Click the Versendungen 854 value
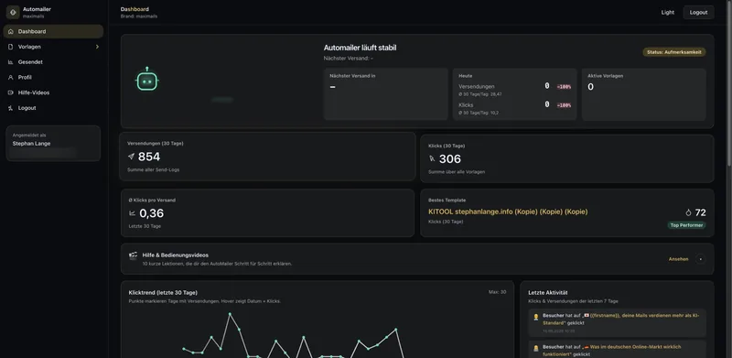 pos(149,157)
